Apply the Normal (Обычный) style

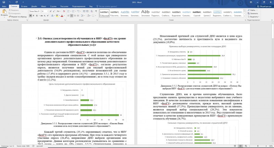[x=104, y=13]
